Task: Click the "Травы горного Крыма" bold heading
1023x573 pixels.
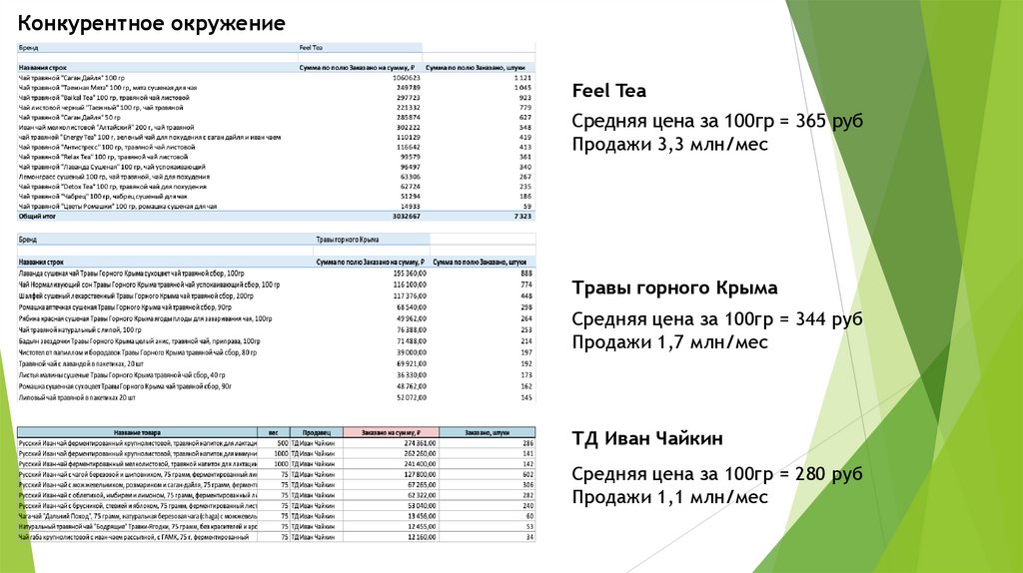Action: [x=674, y=288]
